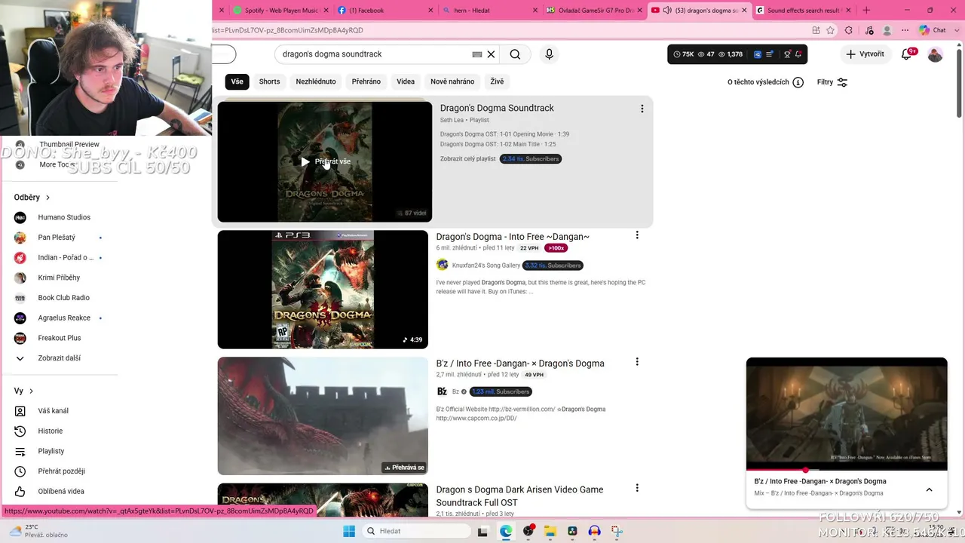Open a new browser tab

[x=866, y=10]
